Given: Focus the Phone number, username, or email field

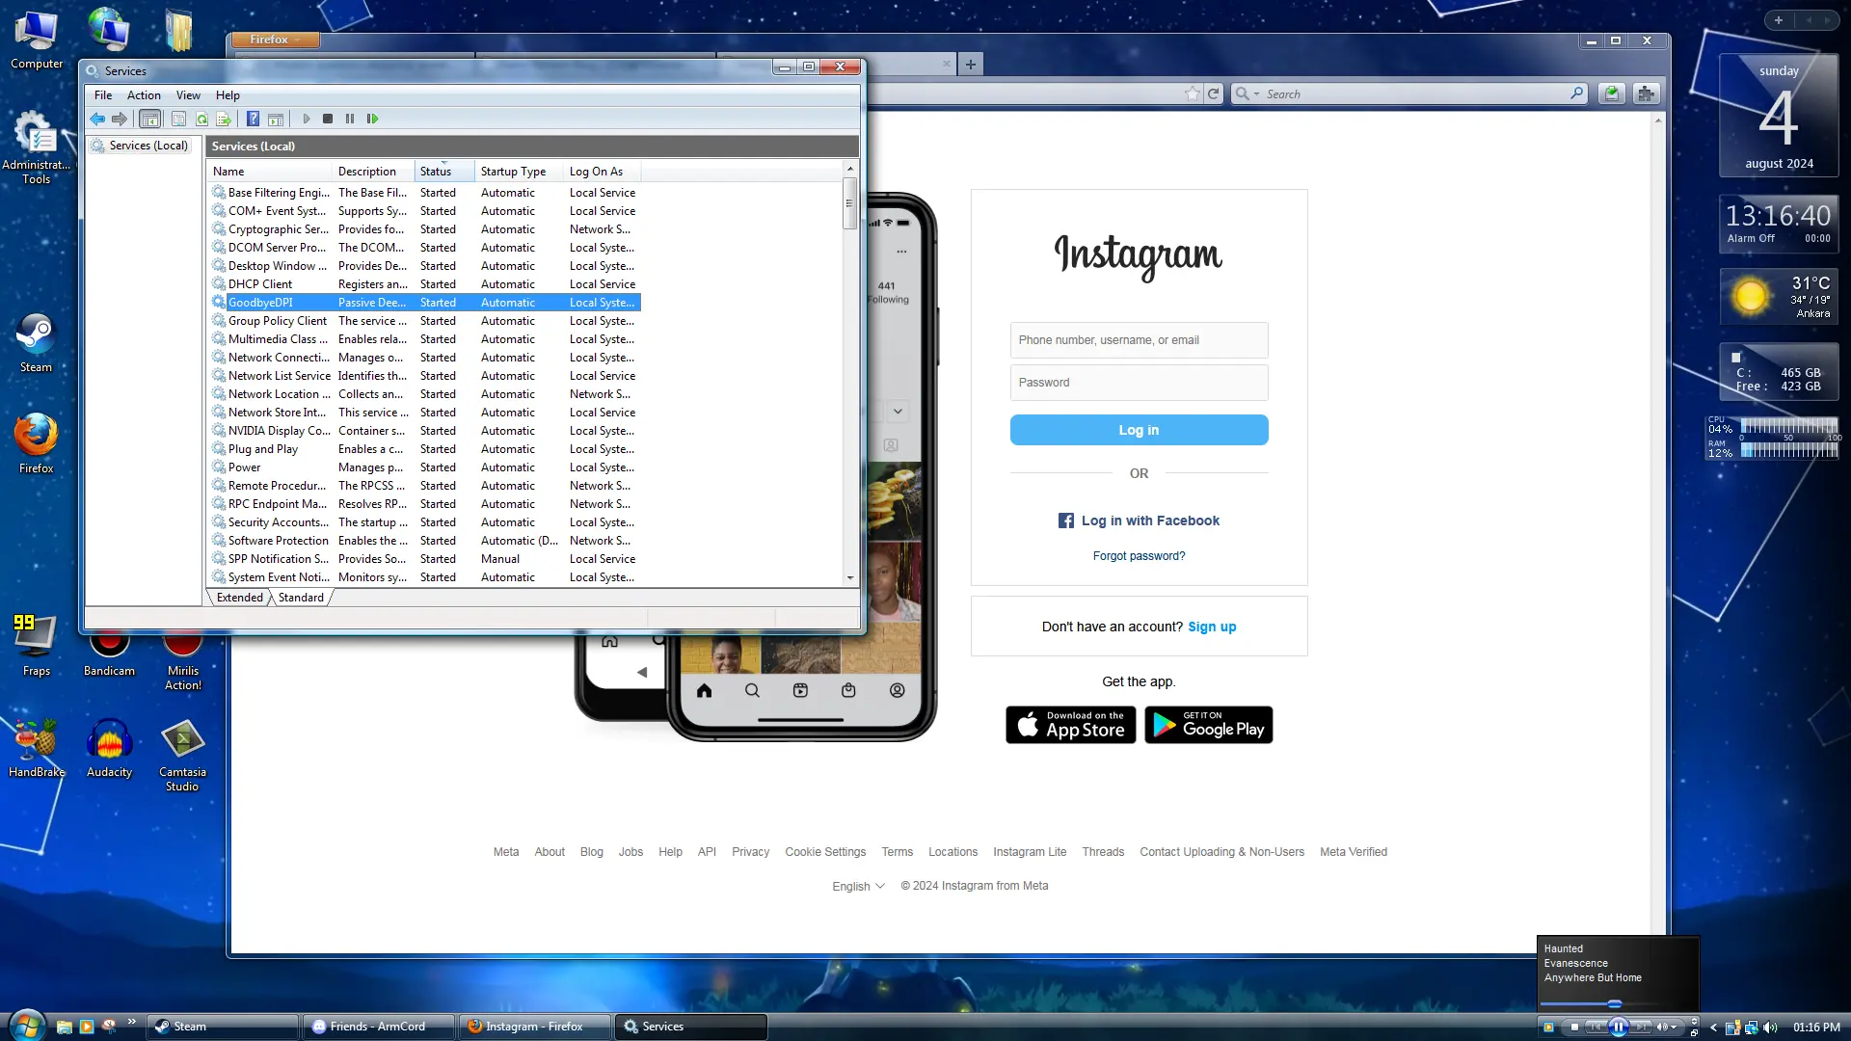Looking at the screenshot, I should pos(1139,340).
